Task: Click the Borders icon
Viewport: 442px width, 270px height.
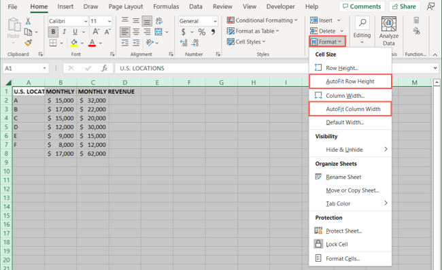Action: [x=53, y=43]
